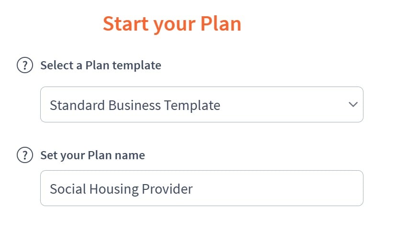Viewport: 397px width, 230px height.
Task: Click the 'Standard Business Template' text in the dropdown
Action: tap(135, 105)
